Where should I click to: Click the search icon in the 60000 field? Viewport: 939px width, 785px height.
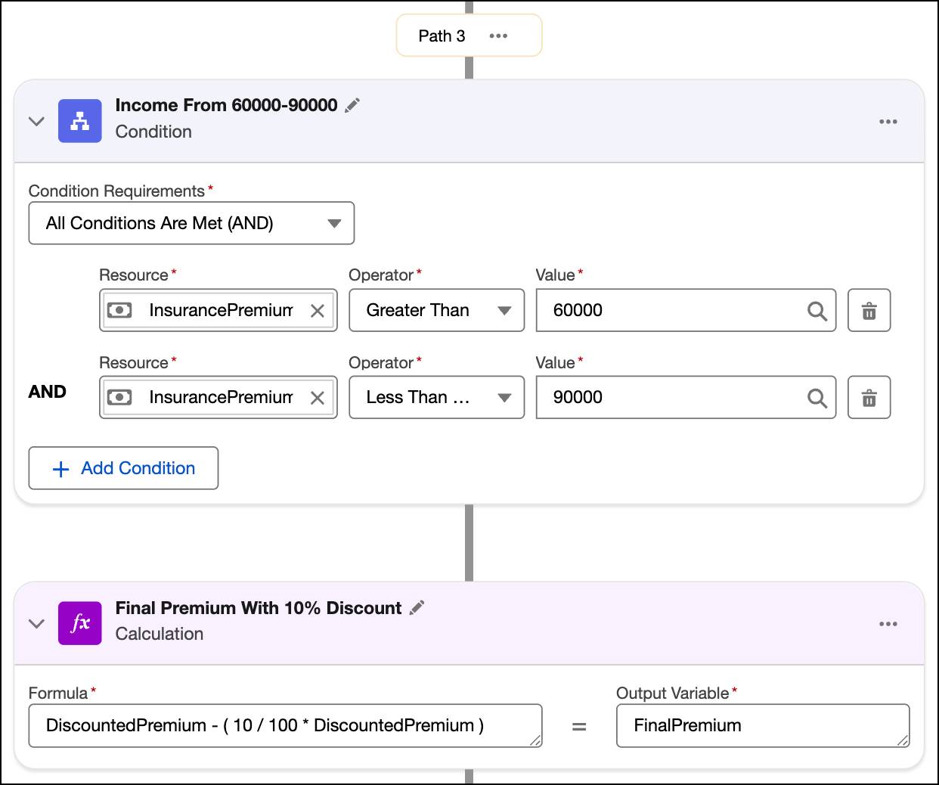(817, 311)
